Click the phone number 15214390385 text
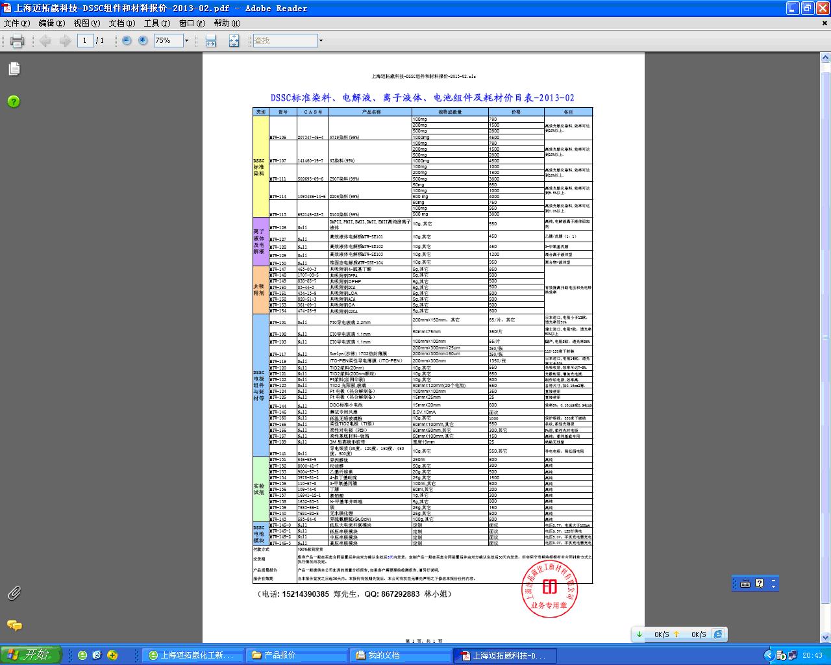 [305, 594]
